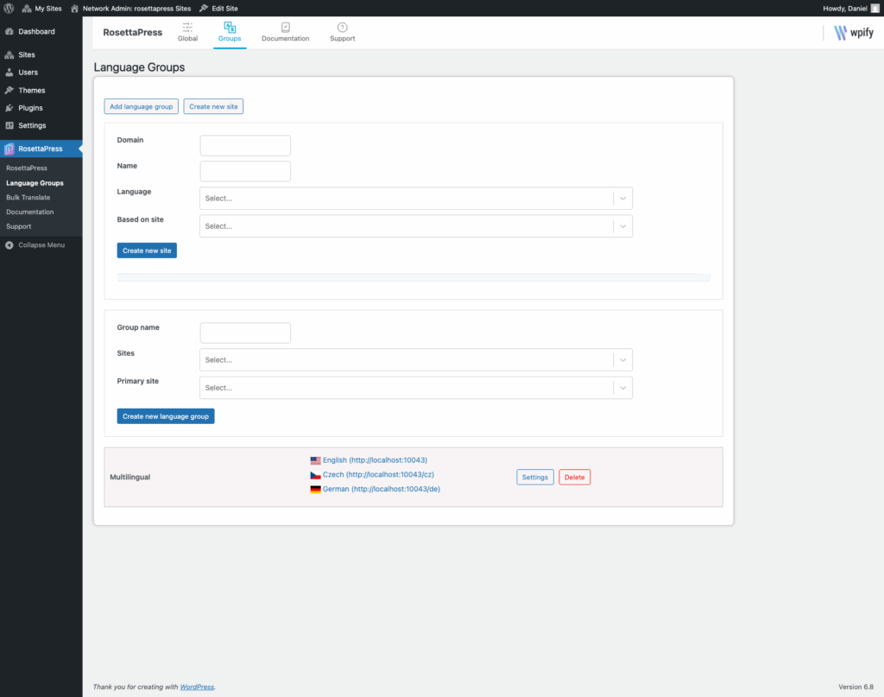Click the Network Admin home icon
The image size is (884, 697).
pyautogui.click(x=74, y=9)
